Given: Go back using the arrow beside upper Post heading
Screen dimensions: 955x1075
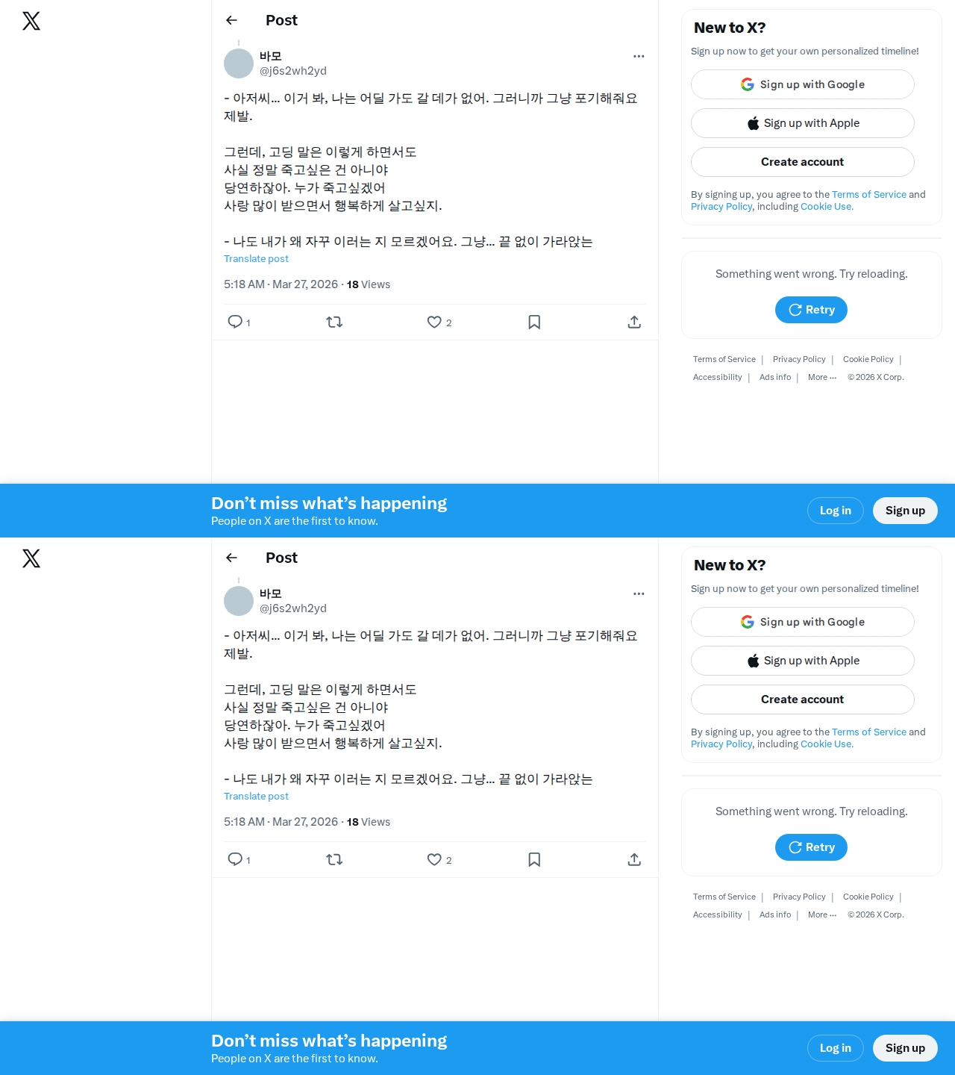Looking at the screenshot, I should 231,20.
